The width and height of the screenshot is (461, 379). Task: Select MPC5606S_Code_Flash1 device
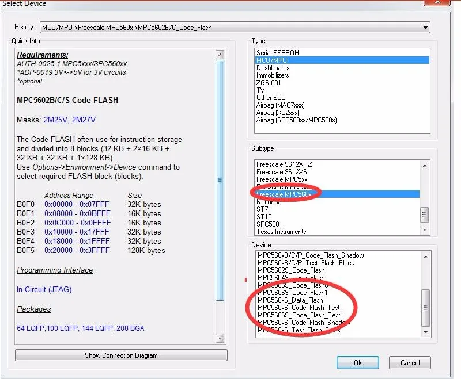339,293
